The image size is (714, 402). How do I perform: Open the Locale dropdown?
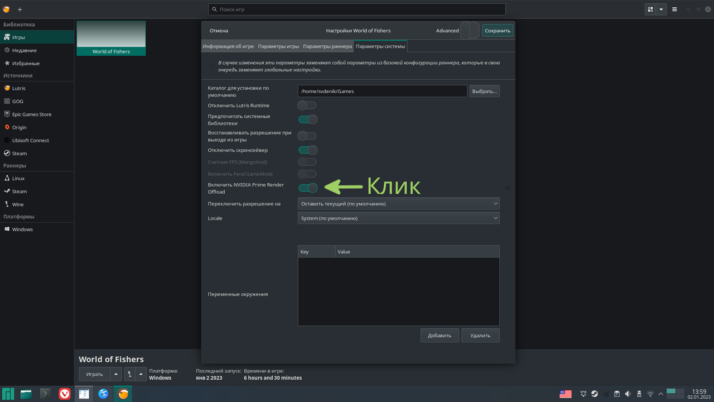click(399, 218)
